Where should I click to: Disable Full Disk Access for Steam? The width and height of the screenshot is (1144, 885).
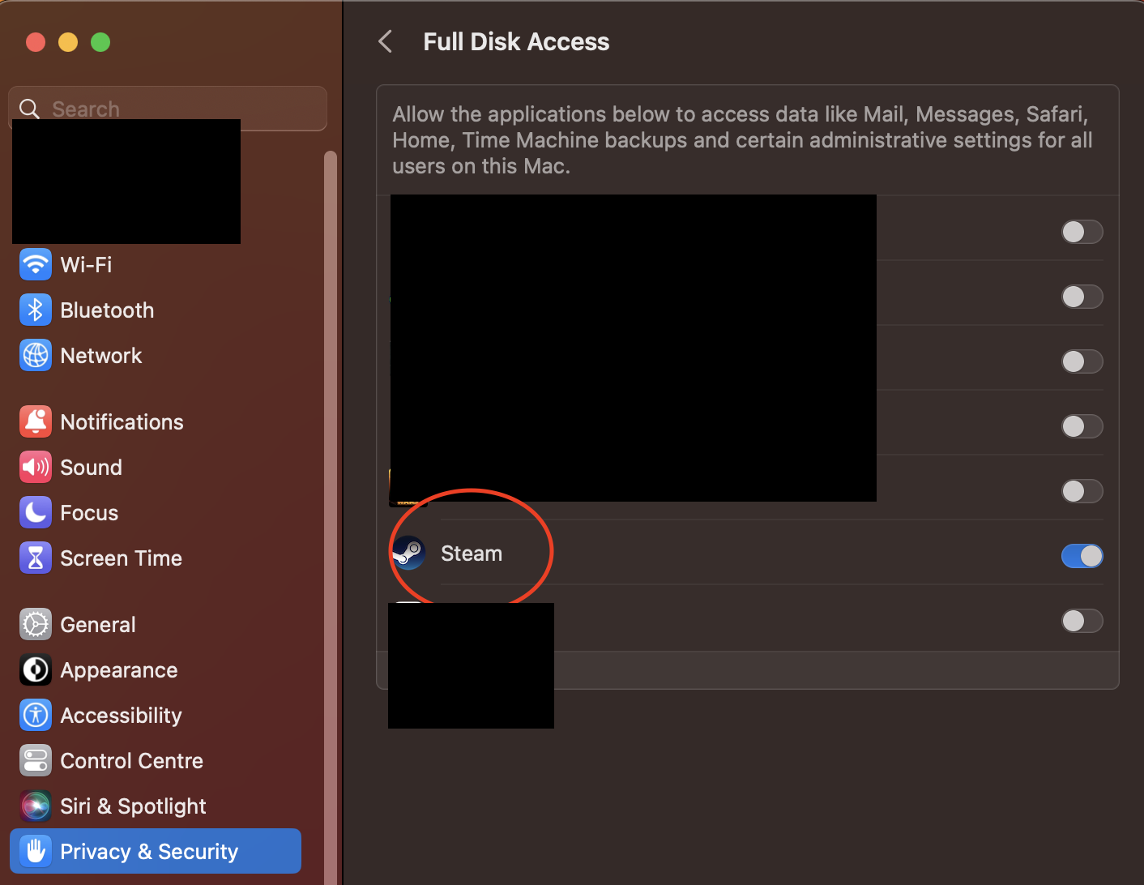[x=1082, y=556]
